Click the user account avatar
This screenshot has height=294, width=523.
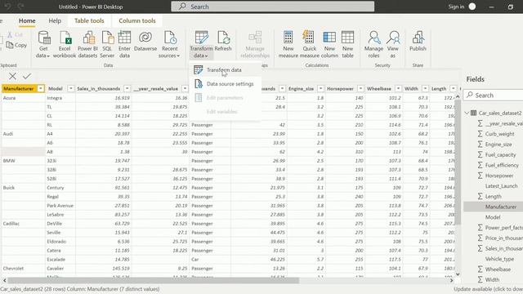point(472,7)
